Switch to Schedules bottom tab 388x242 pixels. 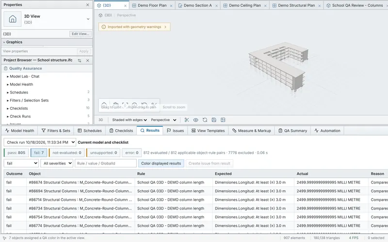coord(90,131)
